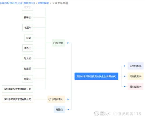Select the 金泽柱 investor node
The image size is (145, 118).
(x=28, y=79)
